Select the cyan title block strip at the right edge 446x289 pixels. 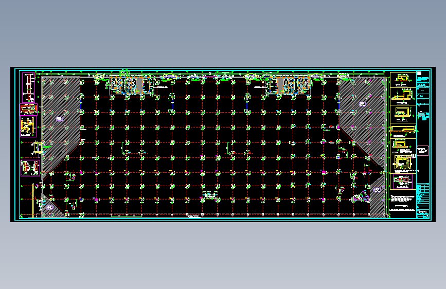(423, 144)
